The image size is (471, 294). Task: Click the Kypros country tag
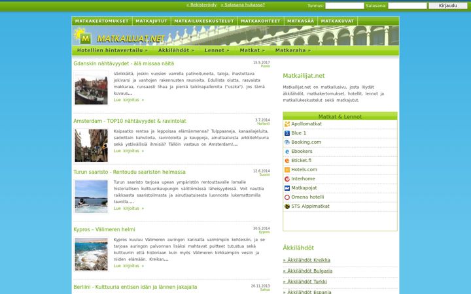[x=264, y=232]
